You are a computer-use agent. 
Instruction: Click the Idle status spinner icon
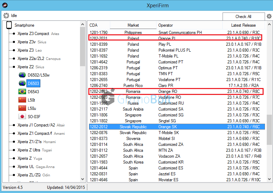[x=6, y=16]
